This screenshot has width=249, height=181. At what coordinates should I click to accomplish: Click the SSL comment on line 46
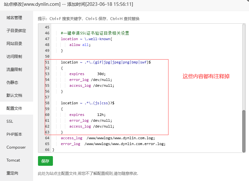click(x=95, y=33)
